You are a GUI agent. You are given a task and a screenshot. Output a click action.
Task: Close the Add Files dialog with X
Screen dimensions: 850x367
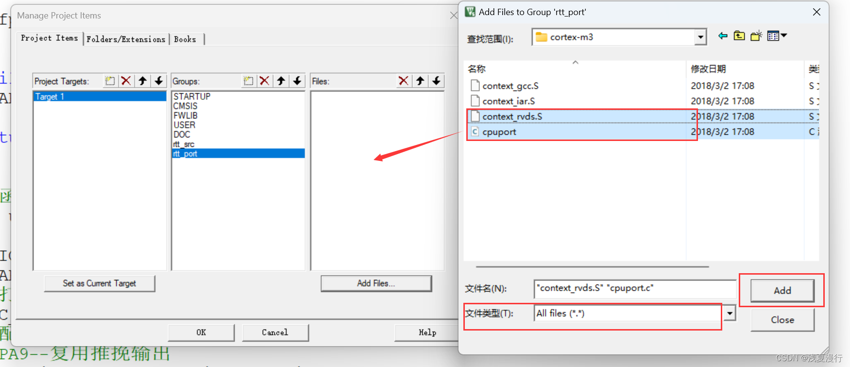point(816,12)
